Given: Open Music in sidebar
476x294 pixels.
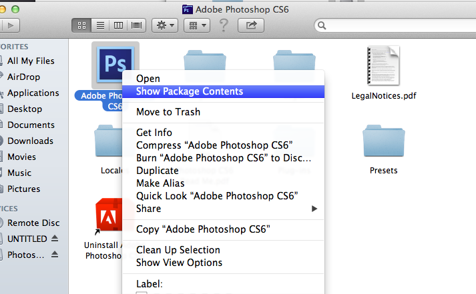Looking at the screenshot, I should pos(19,173).
